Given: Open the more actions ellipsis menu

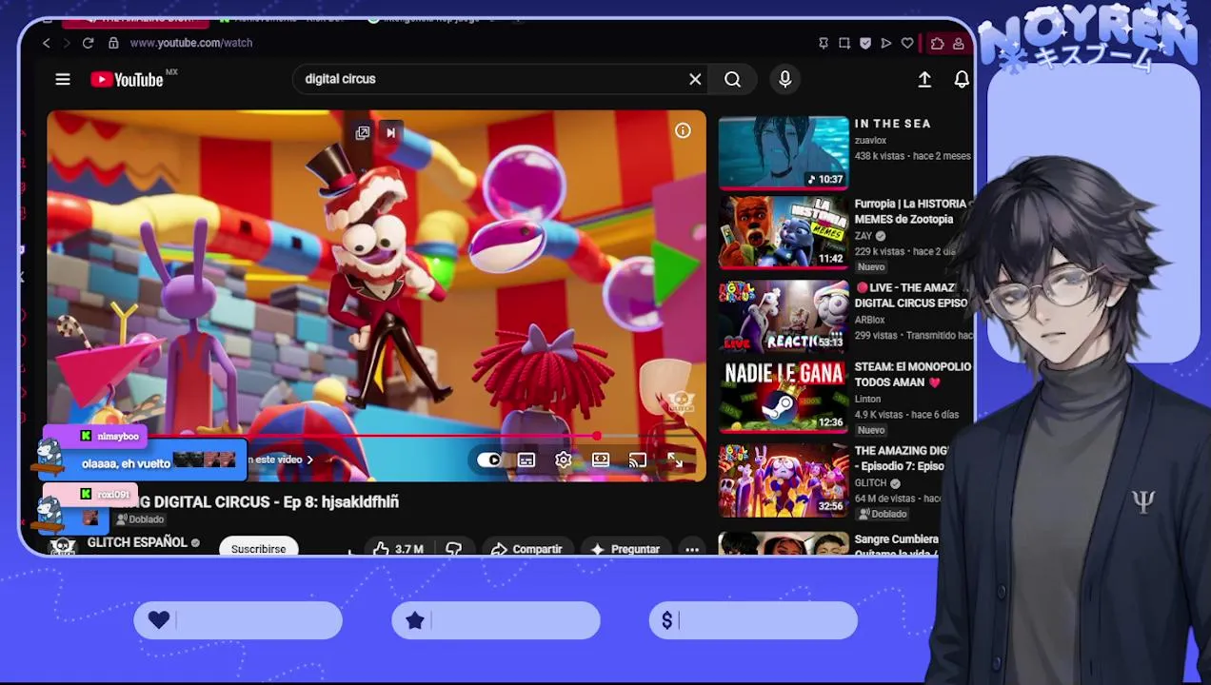Looking at the screenshot, I should [x=692, y=549].
